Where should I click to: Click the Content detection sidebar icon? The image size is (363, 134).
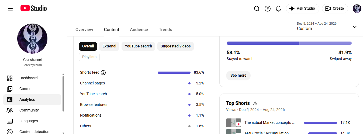point(10,132)
